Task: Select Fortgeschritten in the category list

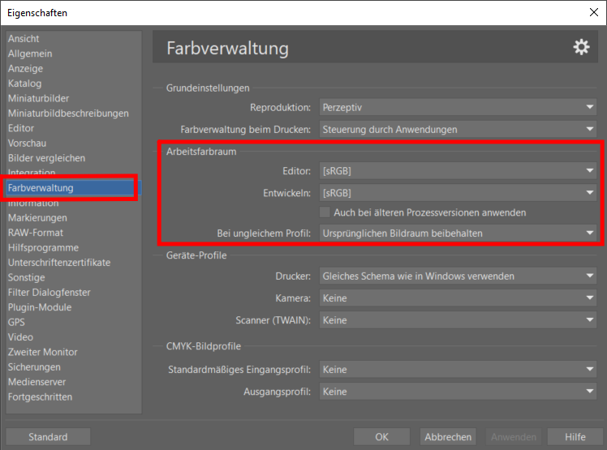Action: coord(40,397)
